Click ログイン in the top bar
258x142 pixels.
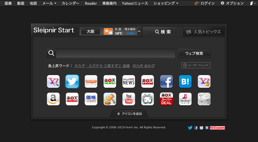pyautogui.click(x=205, y=3)
